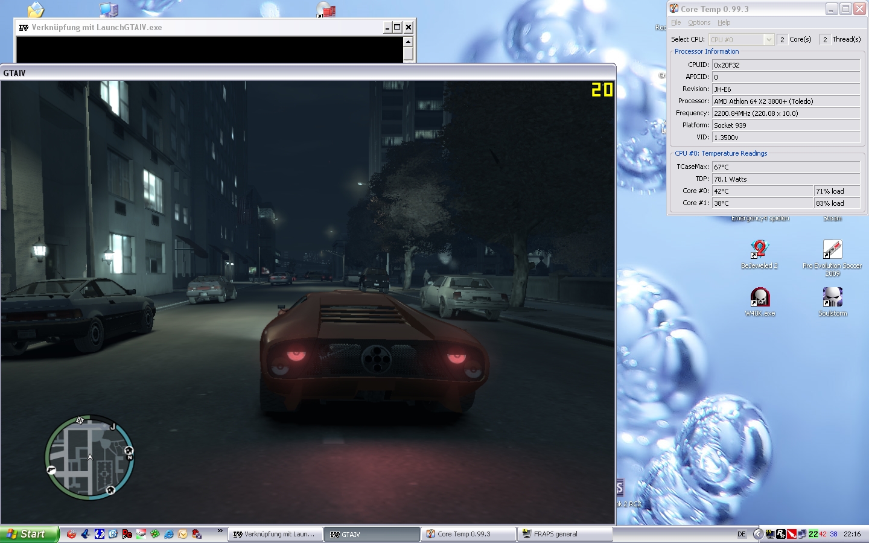Open the File menu in Core Temp
Image resolution: width=869 pixels, height=543 pixels.
click(x=676, y=22)
